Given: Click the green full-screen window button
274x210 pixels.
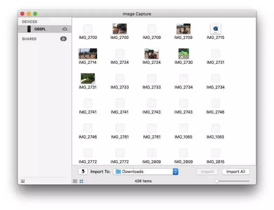Looking at the screenshot, I should coord(35,14).
